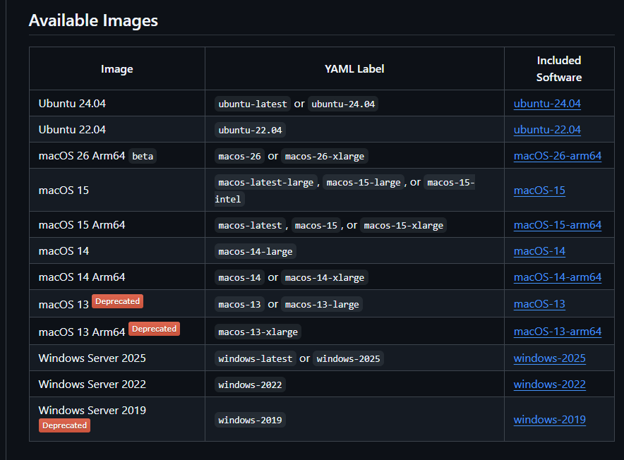Click the macos-13 code label

click(239, 304)
